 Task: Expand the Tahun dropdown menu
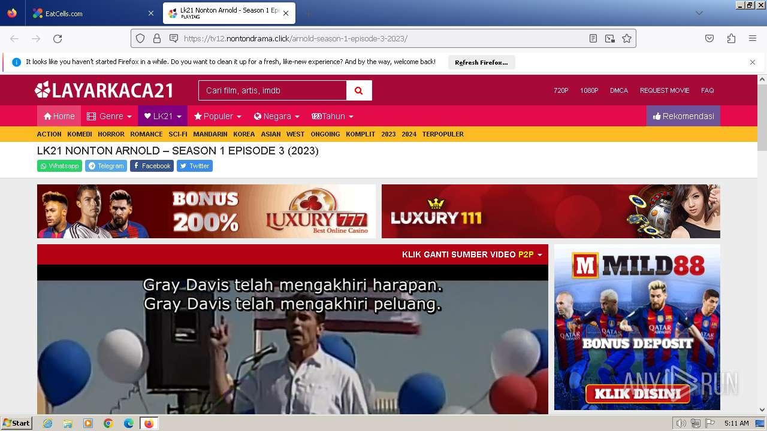[x=333, y=116]
